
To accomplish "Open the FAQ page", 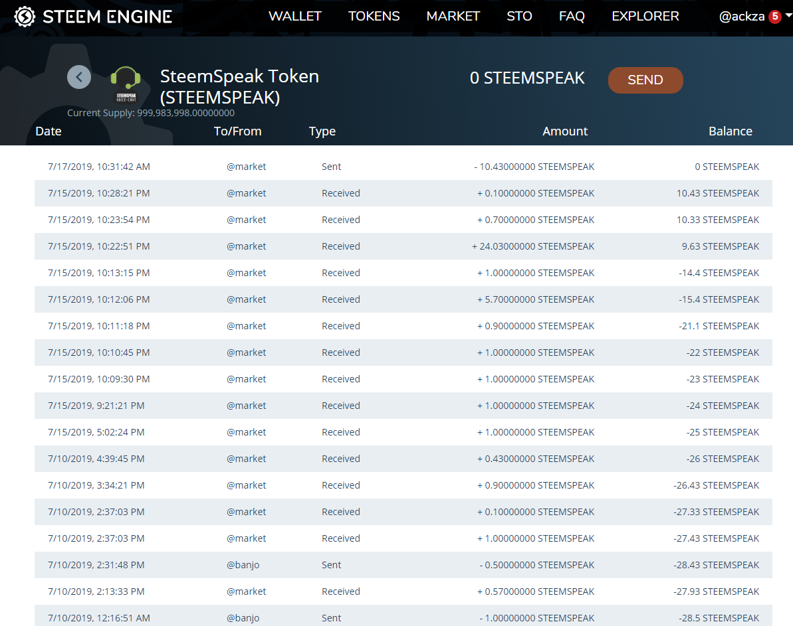I will (572, 16).
